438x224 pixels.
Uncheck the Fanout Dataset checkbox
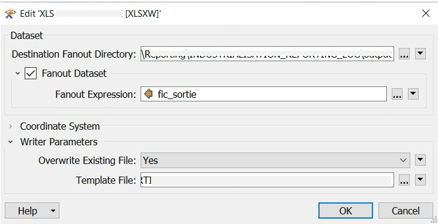[x=31, y=73]
